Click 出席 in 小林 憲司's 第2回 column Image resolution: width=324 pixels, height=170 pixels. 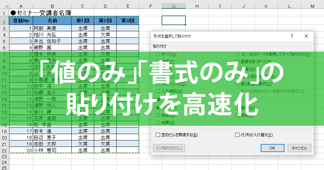[105, 150]
